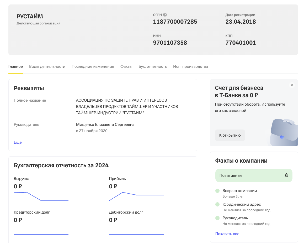Select the Бух. отчетность tab
This screenshot has height=243, width=304.
click(153, 66)
